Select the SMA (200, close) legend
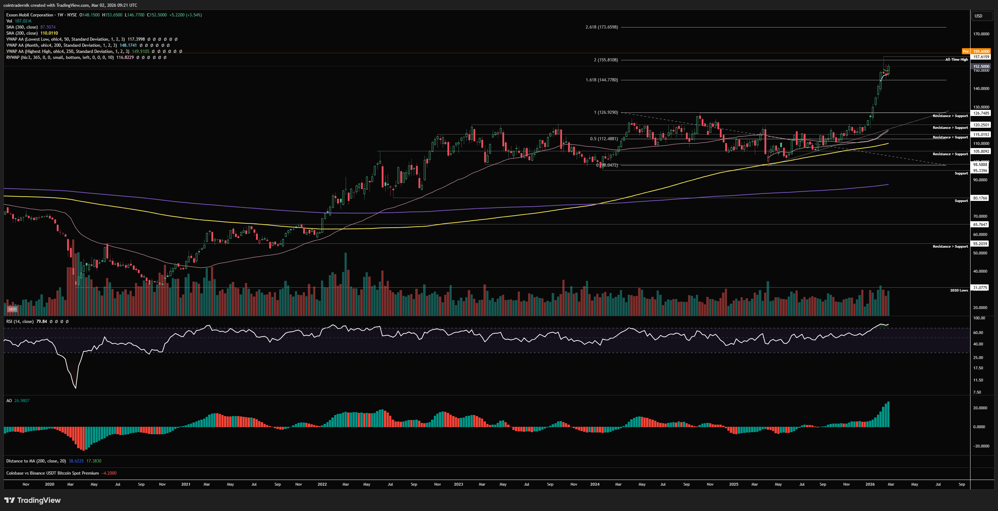The height and width of the screenshot is (511, 998). [22, 33]
